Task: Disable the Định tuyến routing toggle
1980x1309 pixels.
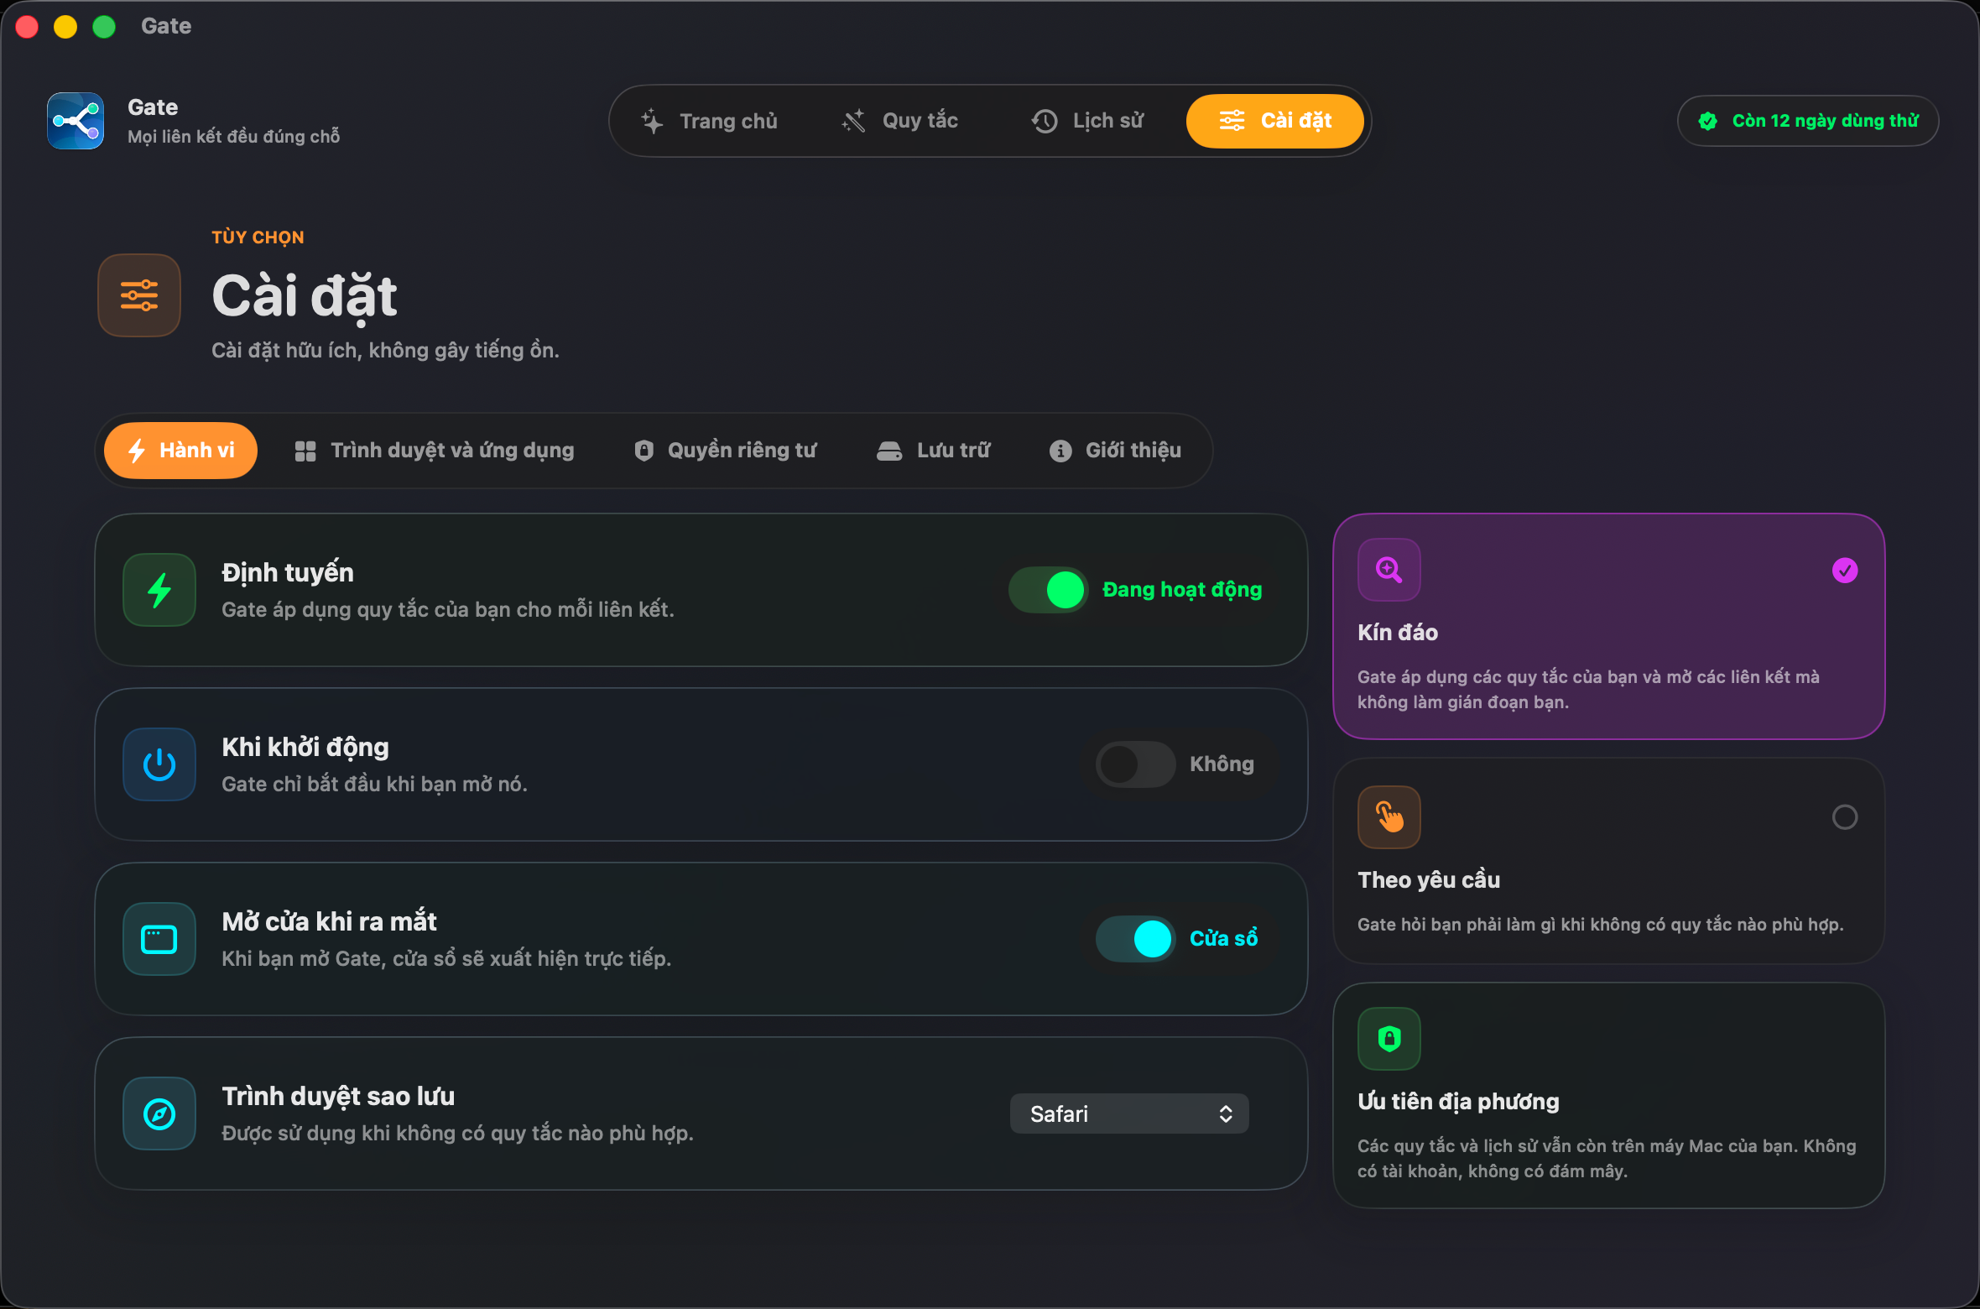Action: [x=1048, y=590]
